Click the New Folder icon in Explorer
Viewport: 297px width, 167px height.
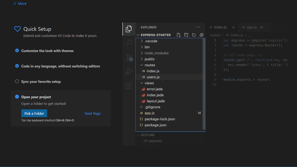coord(186,35)
